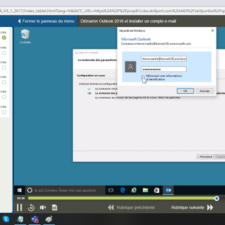
Task: Check Mémoriser mes informations d'identification
Action: 143,78
